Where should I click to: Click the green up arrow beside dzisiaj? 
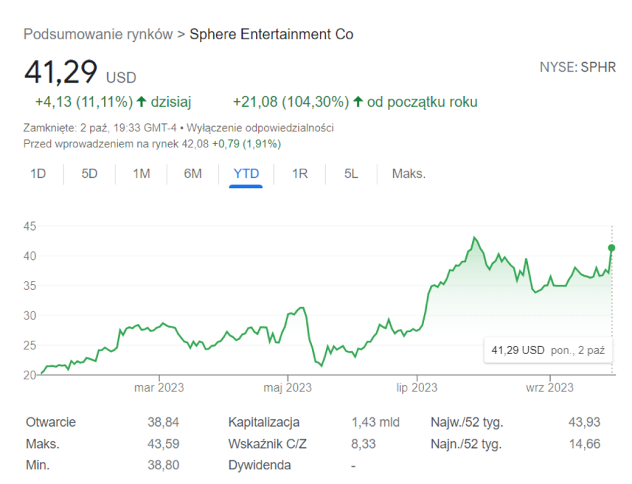pyautogui.click(x=141, y=101)
